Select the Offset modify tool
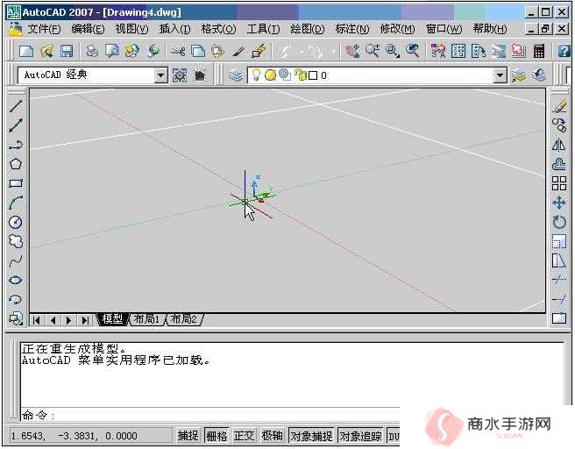This screenshot has height=449, width=575. (x=559, y=164)
